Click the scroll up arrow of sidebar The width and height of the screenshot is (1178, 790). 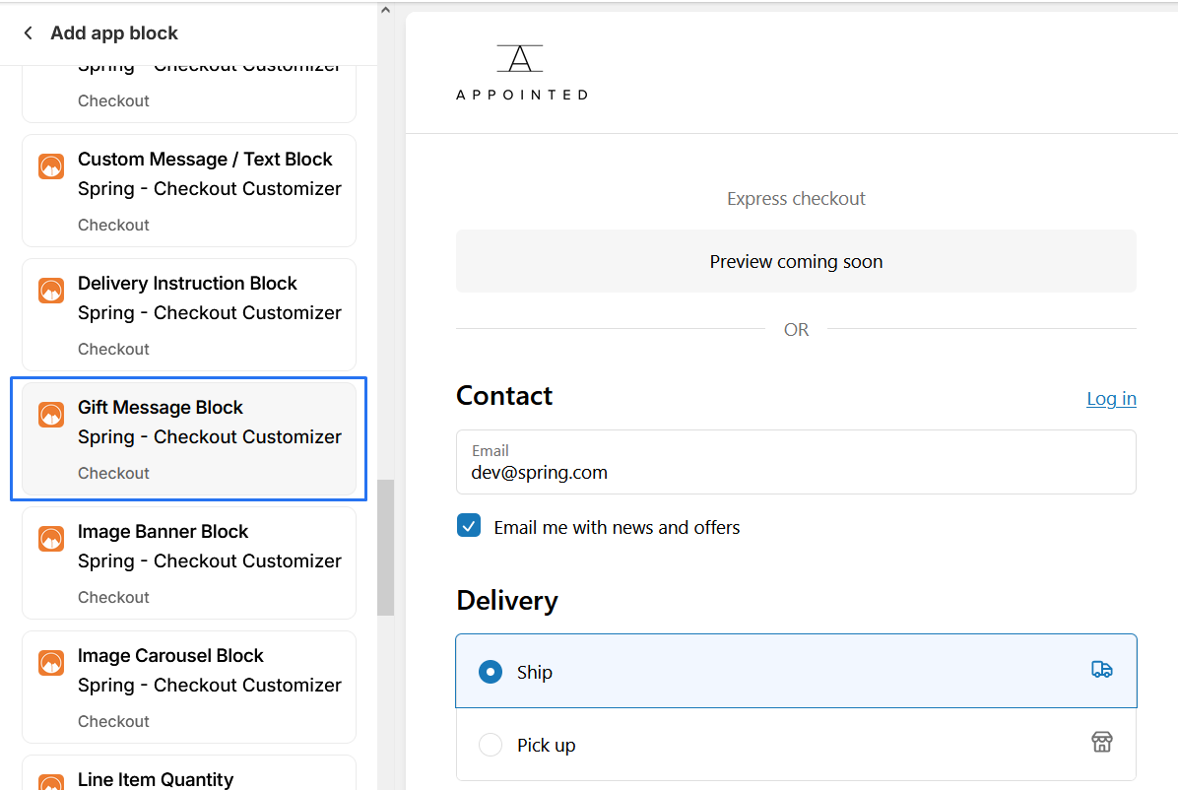click(x=385, y=10)
